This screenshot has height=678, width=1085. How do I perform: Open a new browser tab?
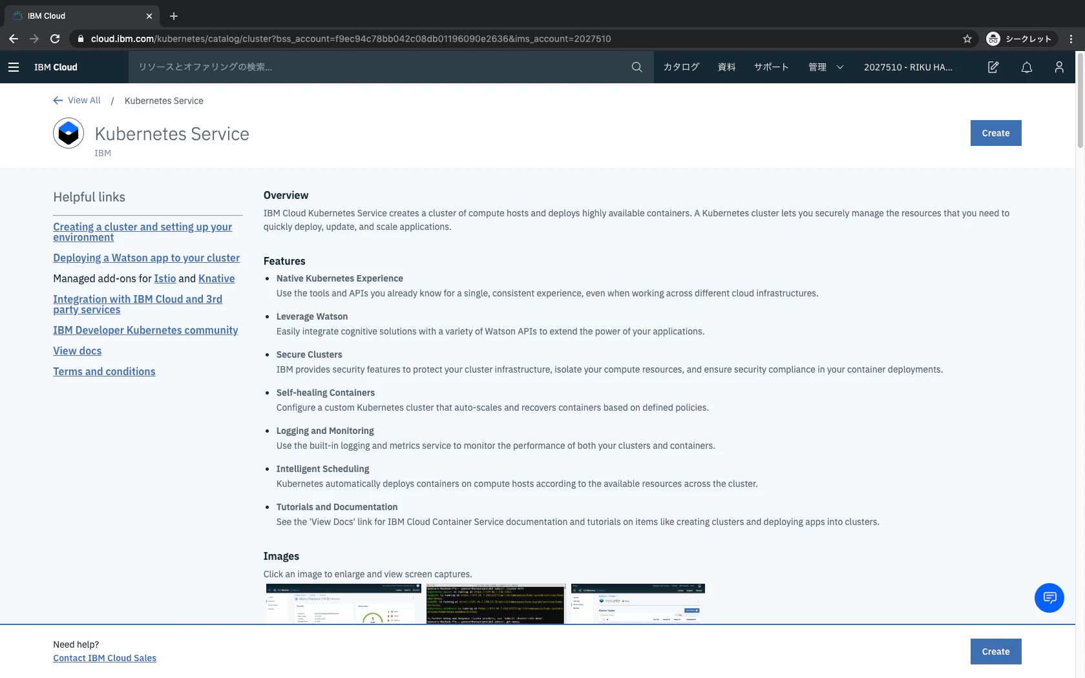click(x=173, y=16)
